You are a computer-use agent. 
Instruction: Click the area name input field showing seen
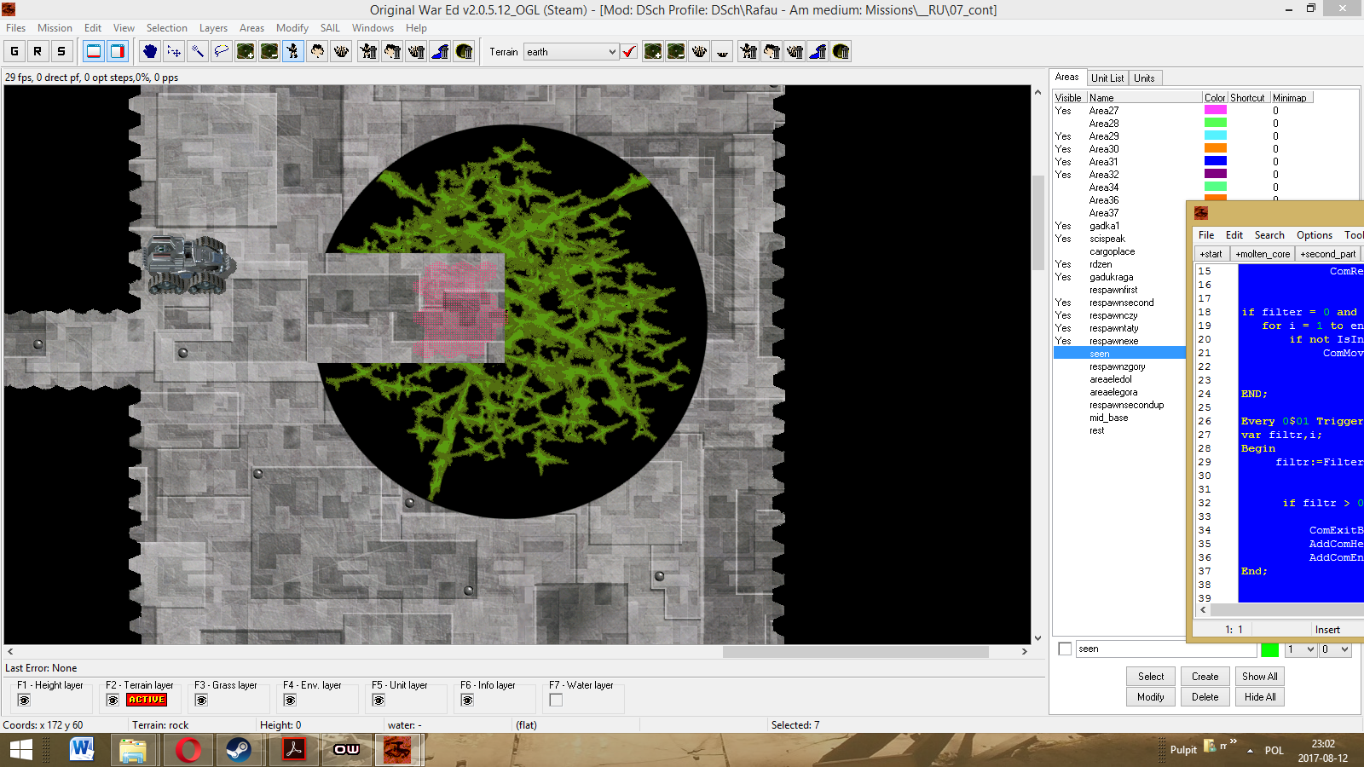pos(1165,649)
